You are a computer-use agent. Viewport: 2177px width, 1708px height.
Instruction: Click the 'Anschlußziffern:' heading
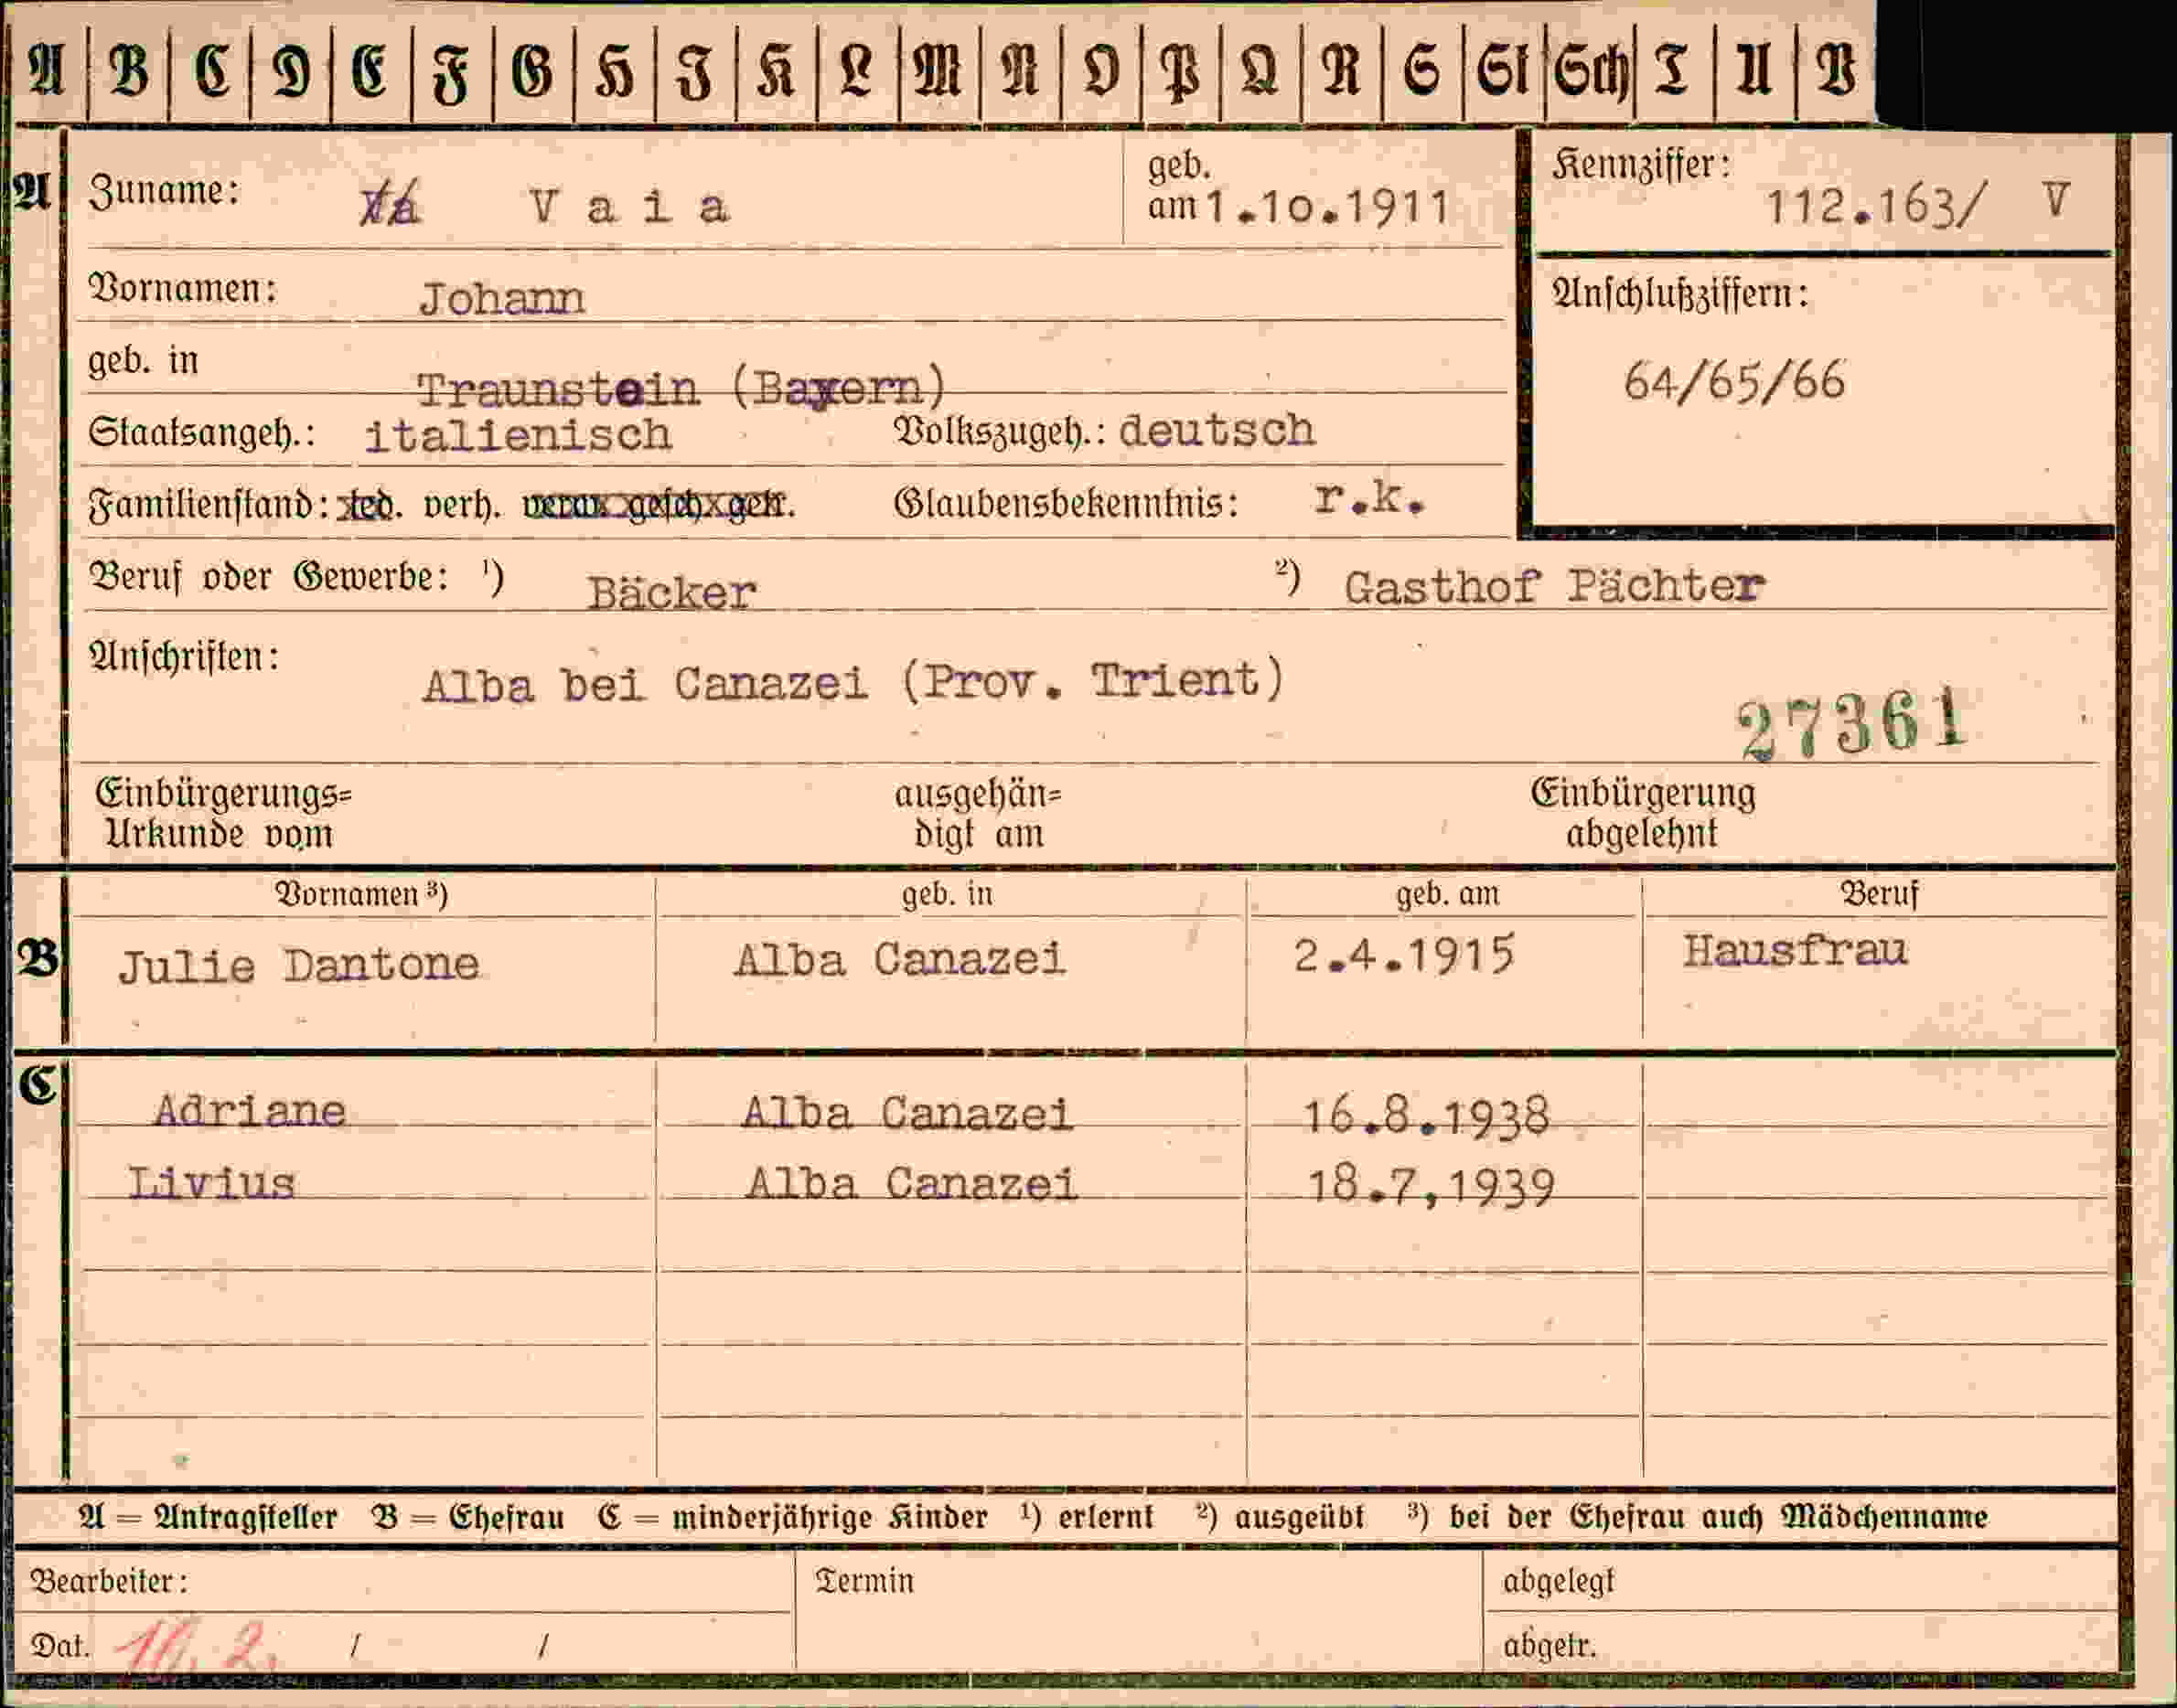(x=1681, y=294)
